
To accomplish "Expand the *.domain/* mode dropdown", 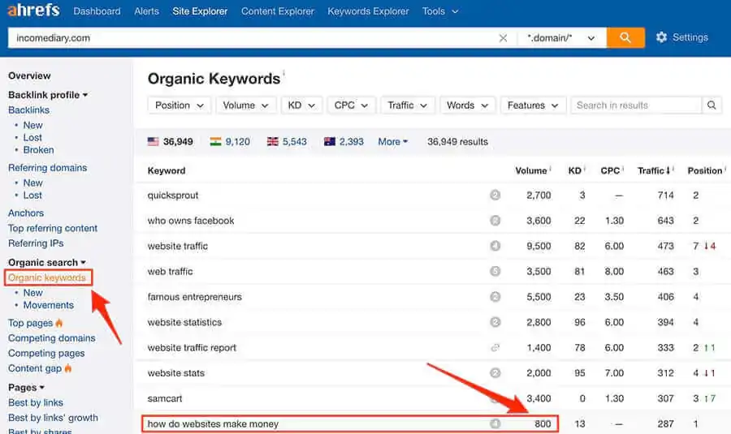I will [x=561, y=38].
